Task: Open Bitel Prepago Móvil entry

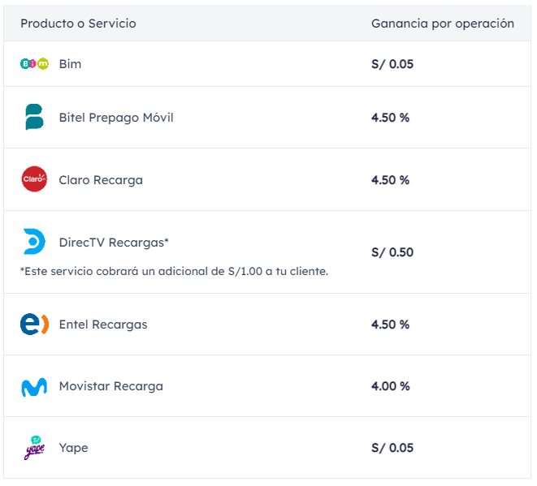Action: click(116, 118)
